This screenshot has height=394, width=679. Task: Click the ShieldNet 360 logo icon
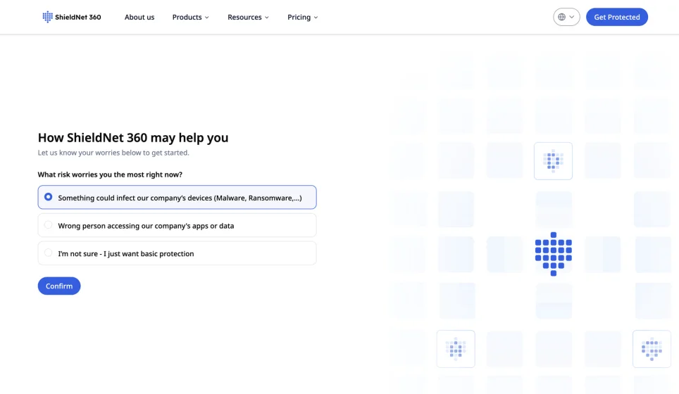tap(48, 17)
